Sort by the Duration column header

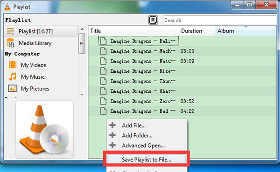coord(197,31)
